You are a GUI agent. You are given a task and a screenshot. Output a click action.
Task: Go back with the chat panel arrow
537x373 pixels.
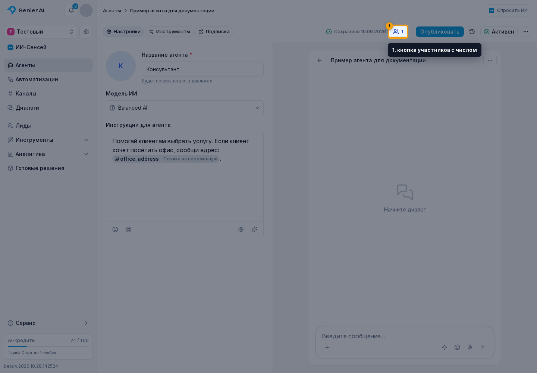[x=320, y=60]
